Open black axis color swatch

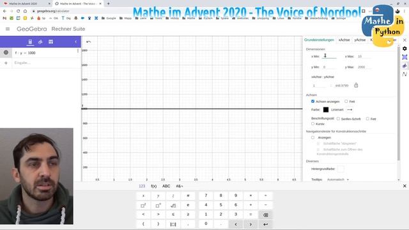click(x=326, y=109)
